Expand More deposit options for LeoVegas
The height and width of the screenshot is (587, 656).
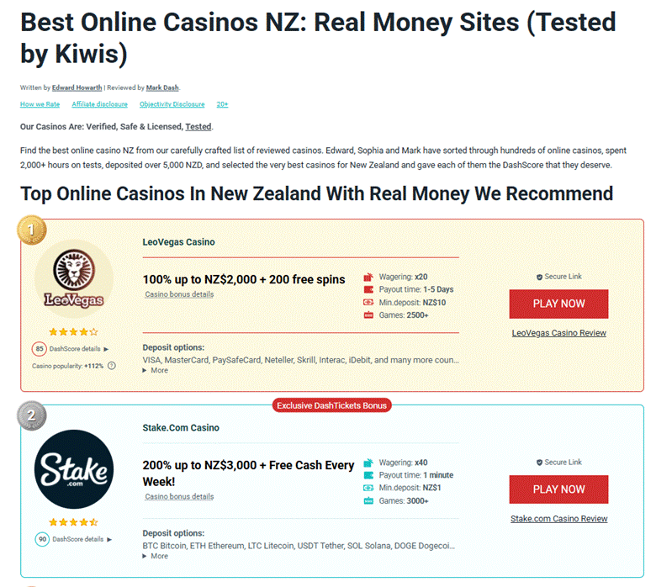coord(156,370)
